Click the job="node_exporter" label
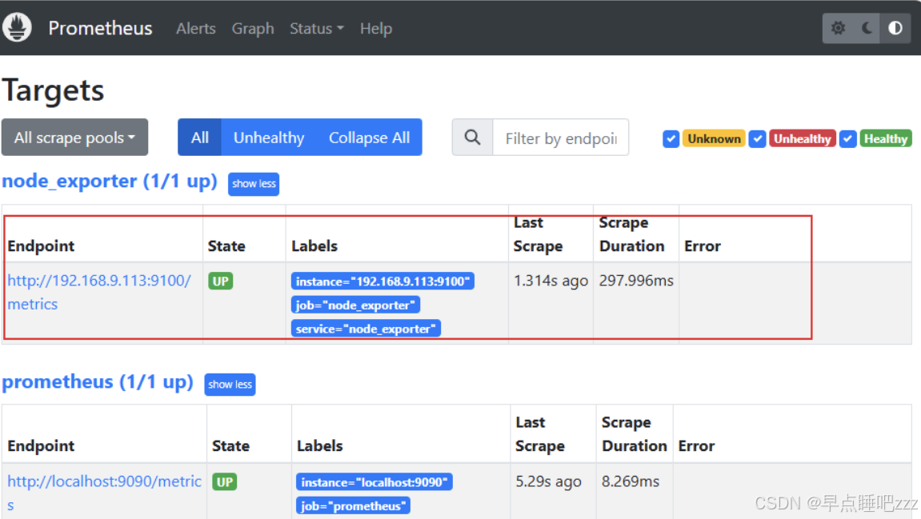 [x=355, y=305]
